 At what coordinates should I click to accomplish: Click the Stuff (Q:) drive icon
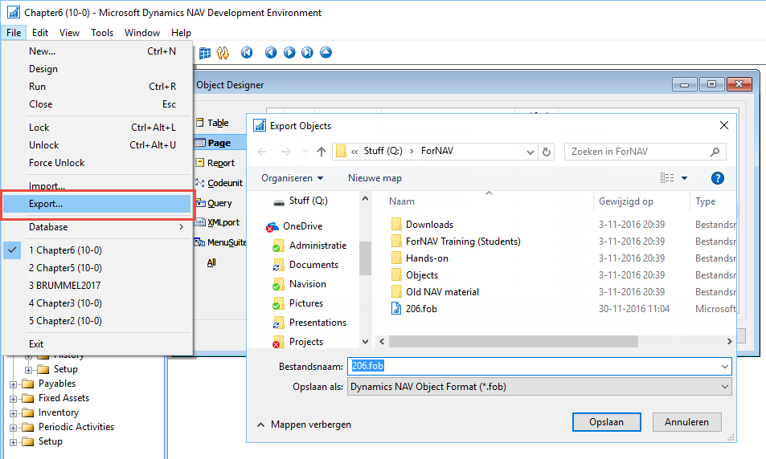point(279,201)
